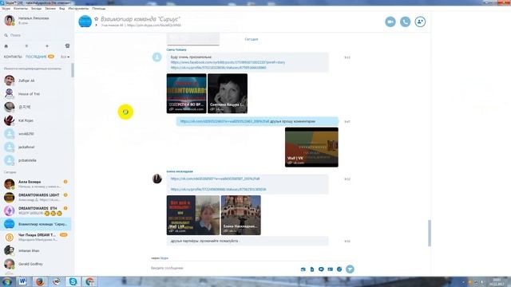Click the message sender avatar at 9:13
This screenshot has height=287, width=511.
tap(157, 57)
